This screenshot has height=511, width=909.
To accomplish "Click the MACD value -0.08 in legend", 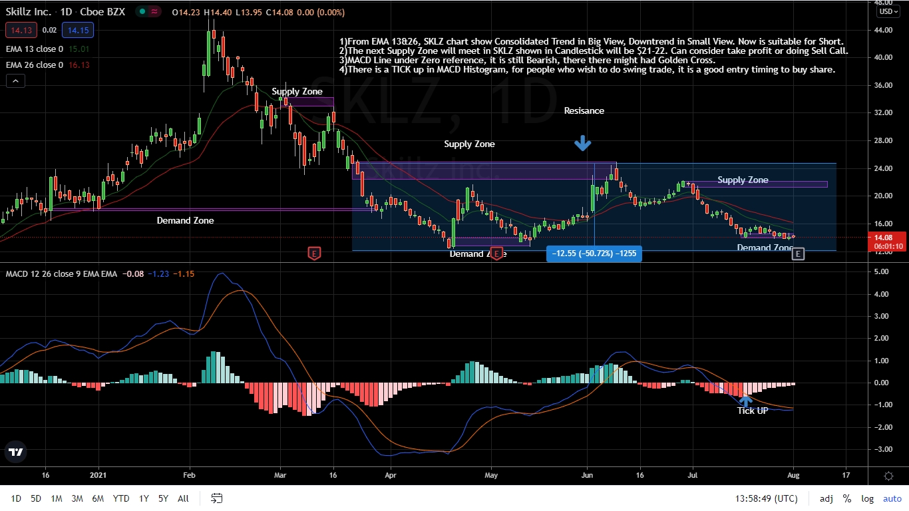I will (132, 273).
